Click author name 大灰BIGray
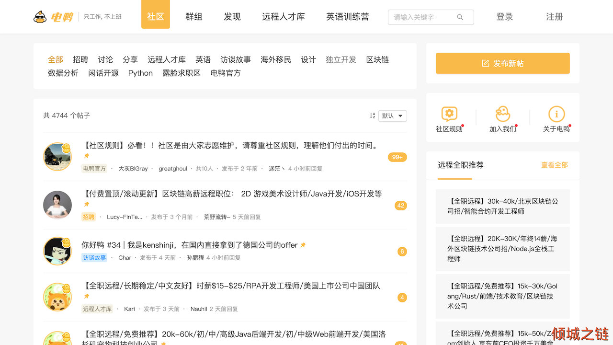This screenshot has width=613, height=345. click(x=133, y=169)
